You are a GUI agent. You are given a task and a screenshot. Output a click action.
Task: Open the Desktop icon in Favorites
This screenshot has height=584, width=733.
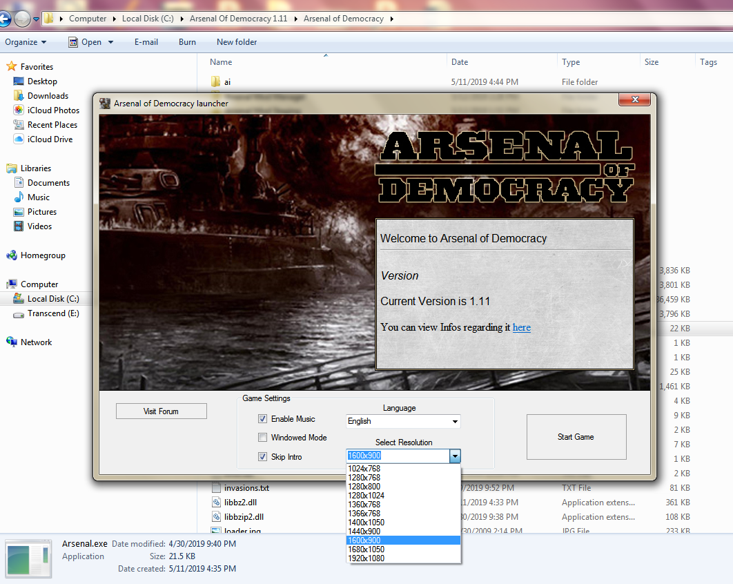click(x=19, y=81)
